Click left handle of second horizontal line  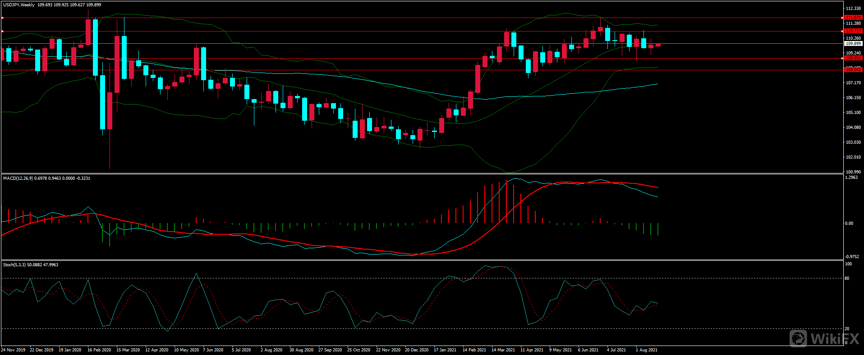point(2,32)
